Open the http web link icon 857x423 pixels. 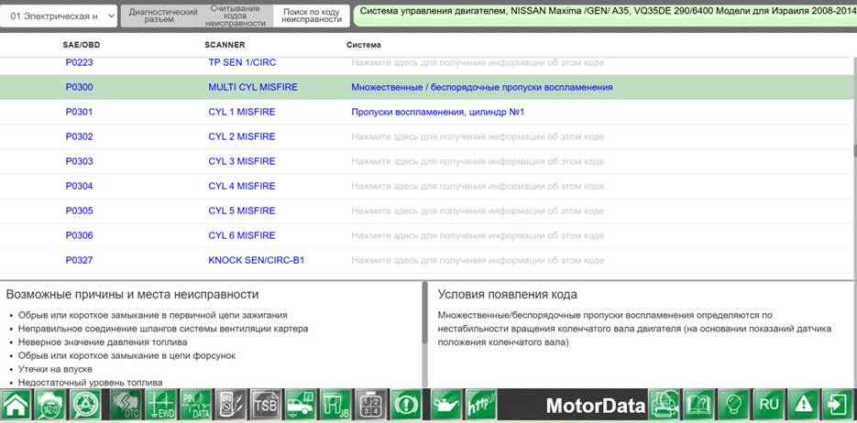tap(481, 405)
